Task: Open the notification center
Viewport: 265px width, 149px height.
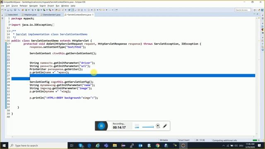Action: (x=260, y=145)
